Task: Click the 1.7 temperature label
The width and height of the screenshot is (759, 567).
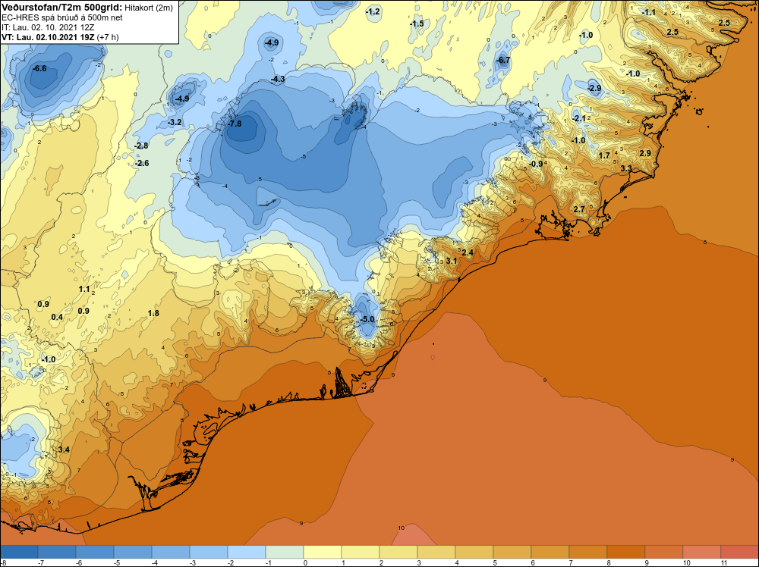Action: pos(604,155)
